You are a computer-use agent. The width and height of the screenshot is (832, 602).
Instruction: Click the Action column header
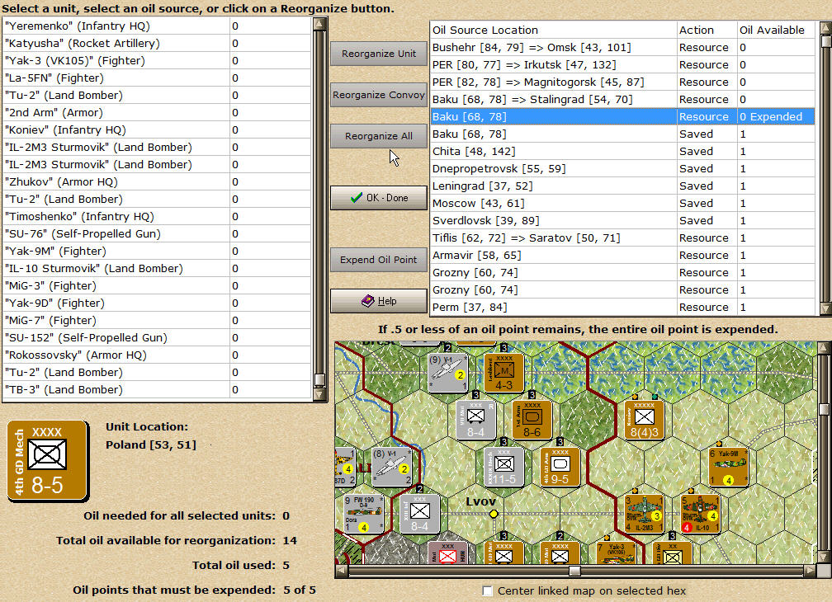tap(707, 31)
